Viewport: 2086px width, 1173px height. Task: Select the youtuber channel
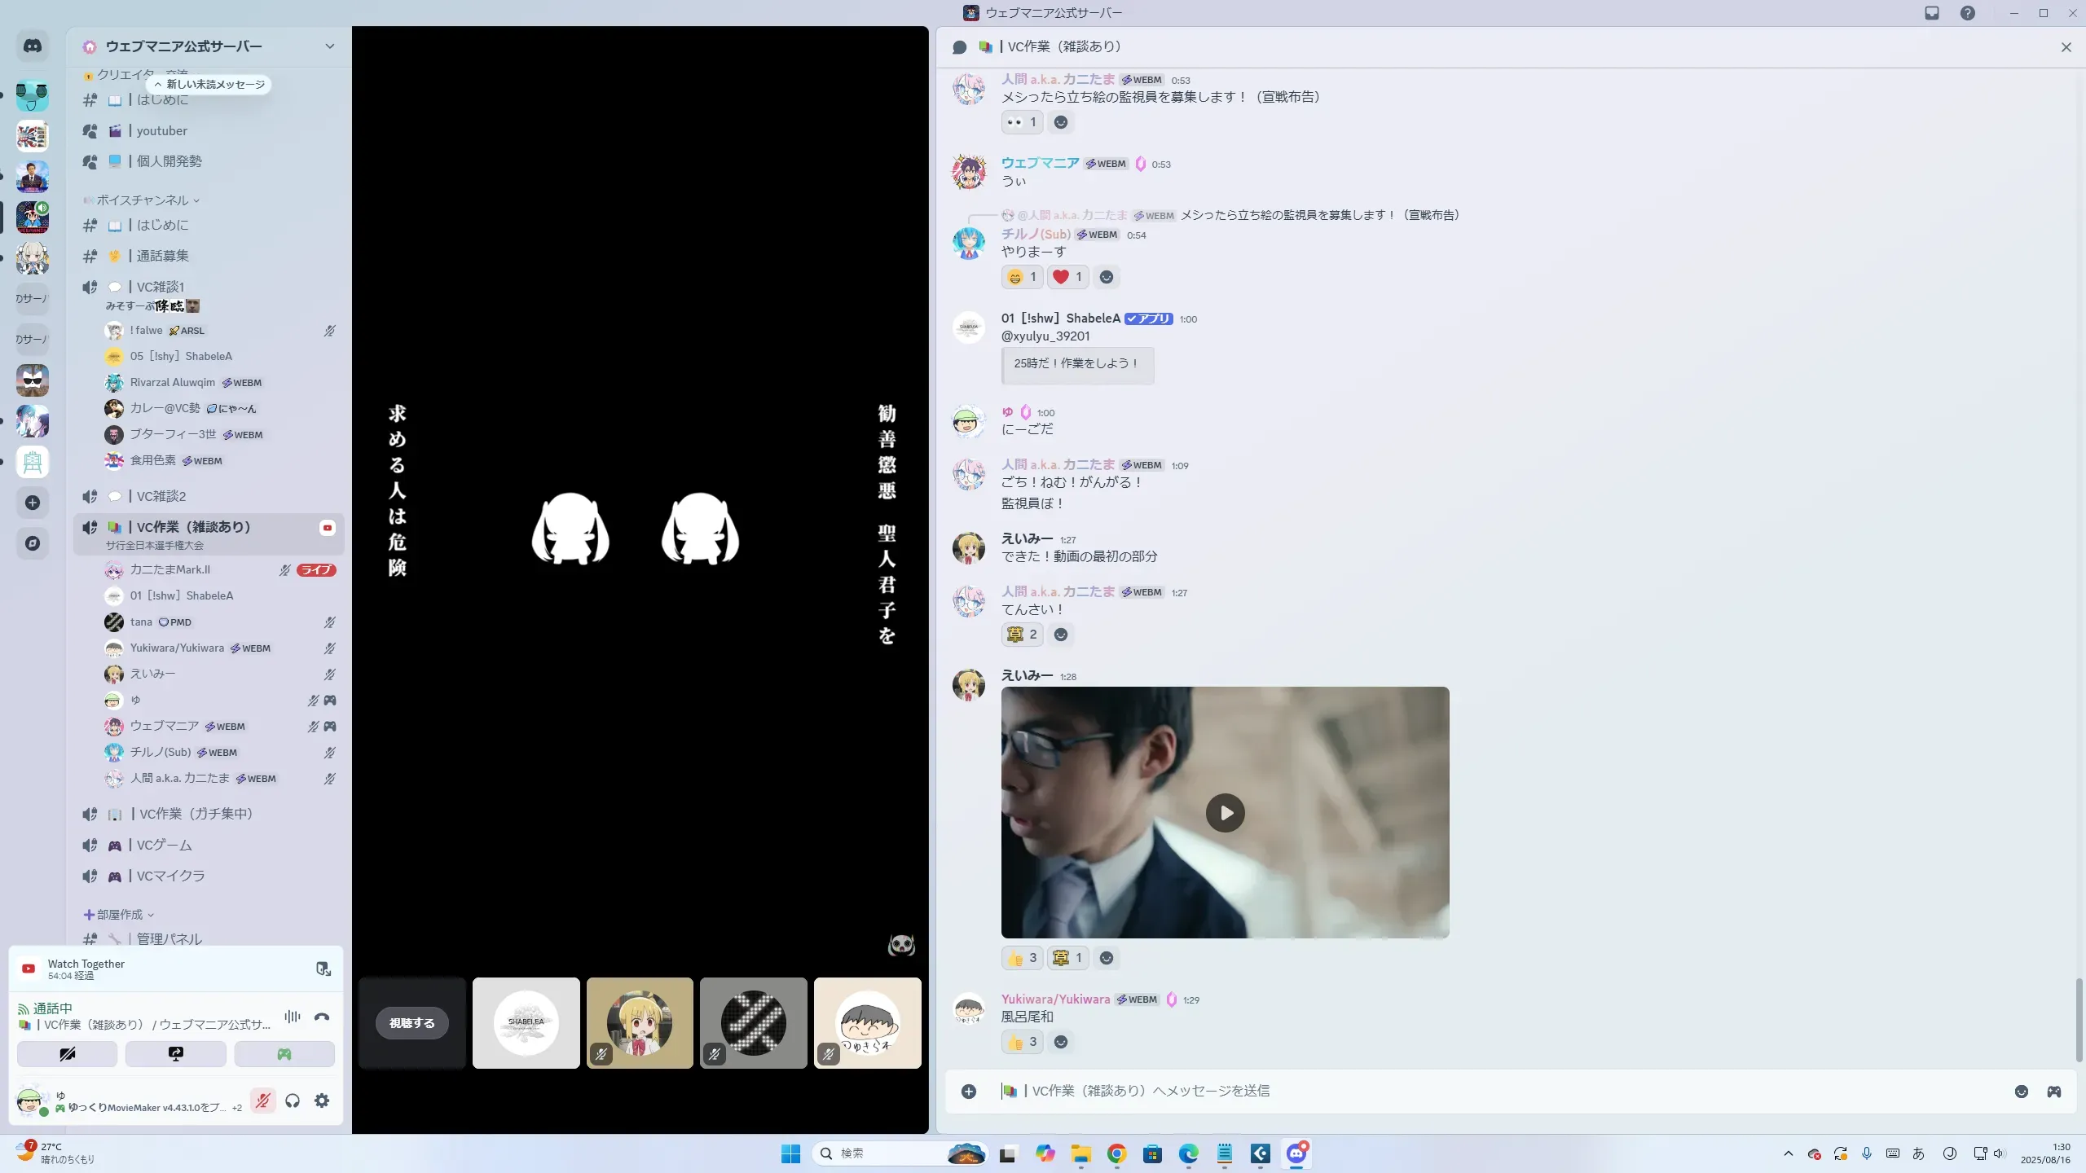[x=161, y=131]
